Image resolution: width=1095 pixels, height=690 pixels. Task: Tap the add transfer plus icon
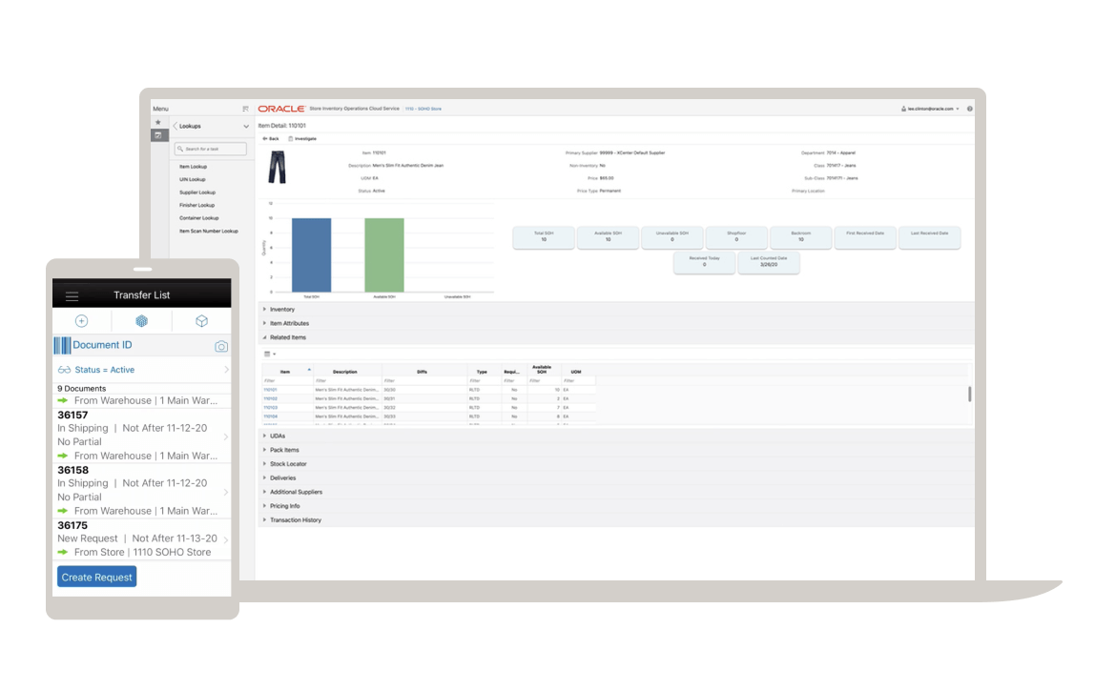80,321
